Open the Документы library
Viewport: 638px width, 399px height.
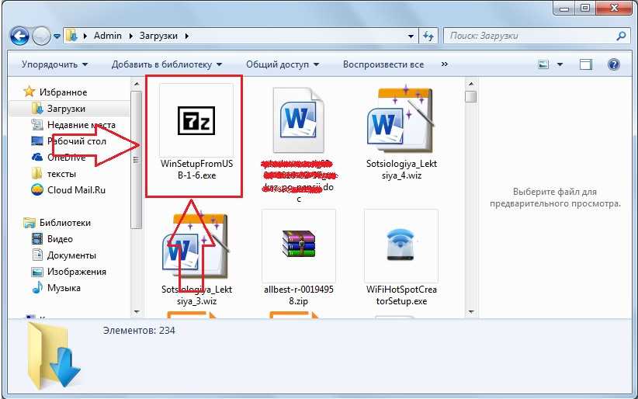point(71,255)
